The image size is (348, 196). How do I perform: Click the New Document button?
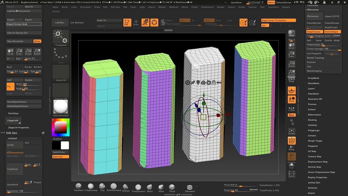coord(20,41)
